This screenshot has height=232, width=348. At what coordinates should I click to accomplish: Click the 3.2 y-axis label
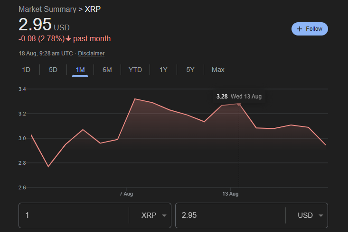tap(22, 114)
